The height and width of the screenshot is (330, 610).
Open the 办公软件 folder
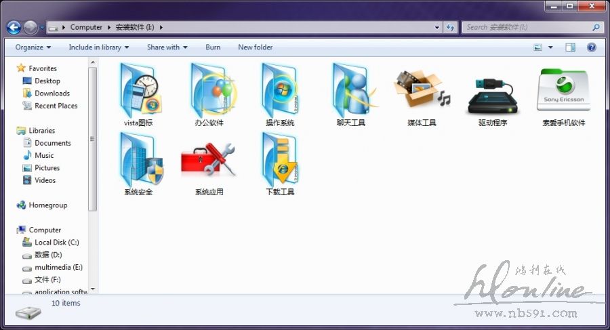(x=209, y=91)
